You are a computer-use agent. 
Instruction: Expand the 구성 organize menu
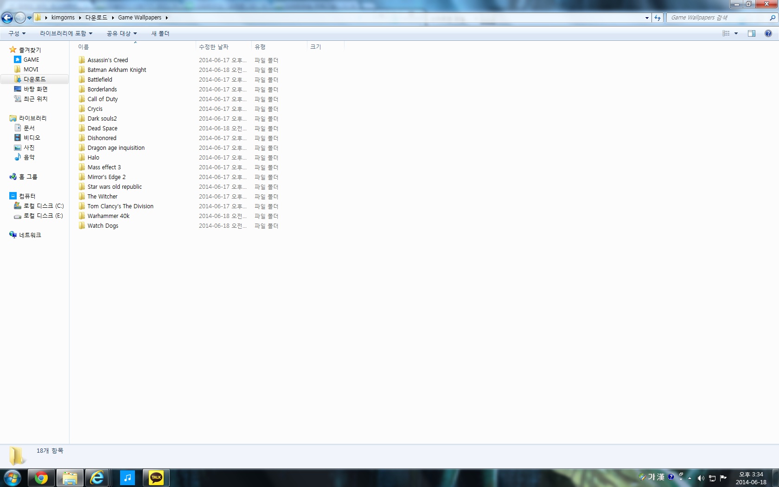pyautogui.click(x=17, y=33)
